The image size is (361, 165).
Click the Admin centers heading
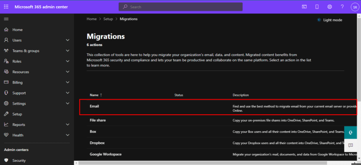tap(16, 150)
